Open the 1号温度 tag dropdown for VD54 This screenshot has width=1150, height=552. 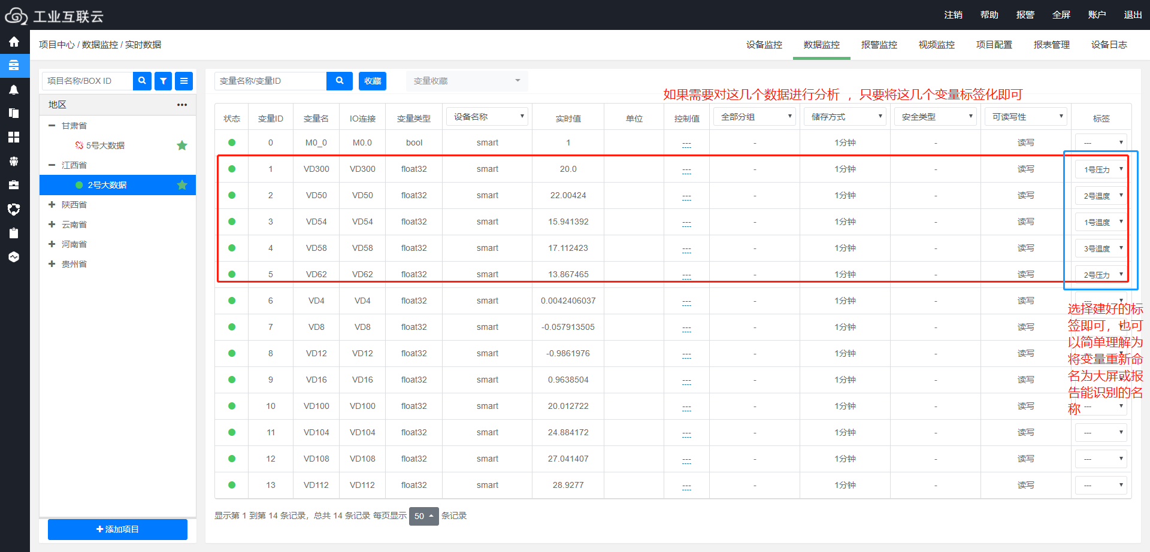click(x=1101, y=222)
